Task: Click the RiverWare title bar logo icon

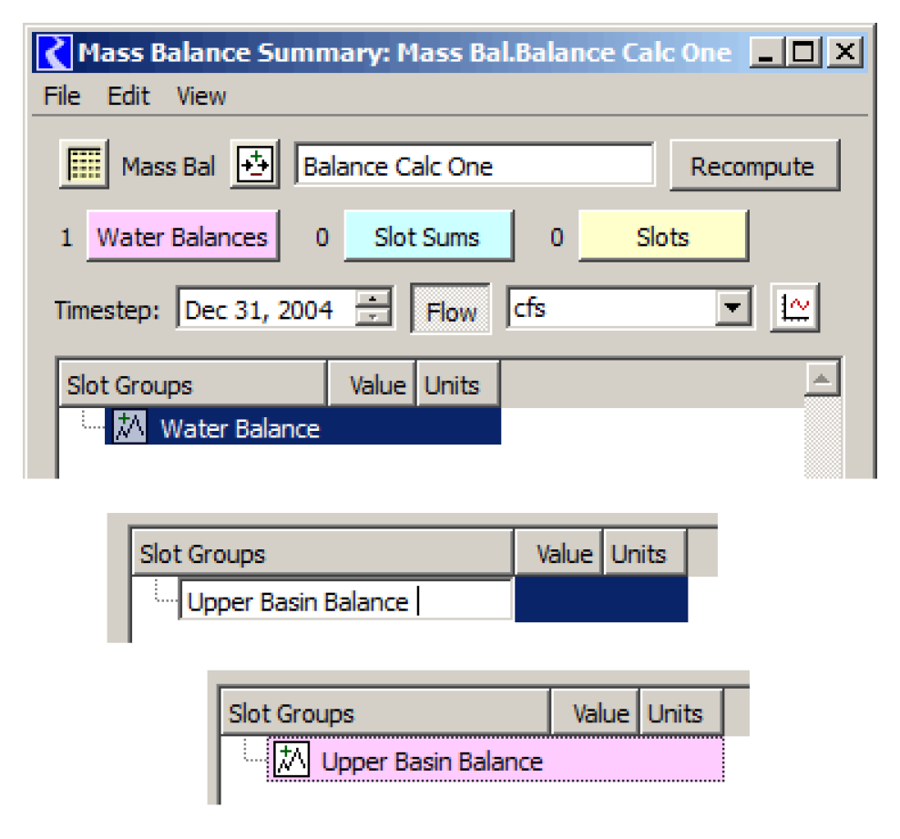Action: (x=54, y=53)
